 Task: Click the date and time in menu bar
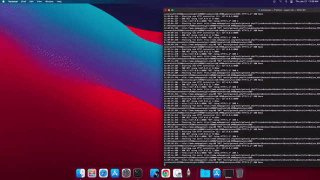[x=307, y=1]
